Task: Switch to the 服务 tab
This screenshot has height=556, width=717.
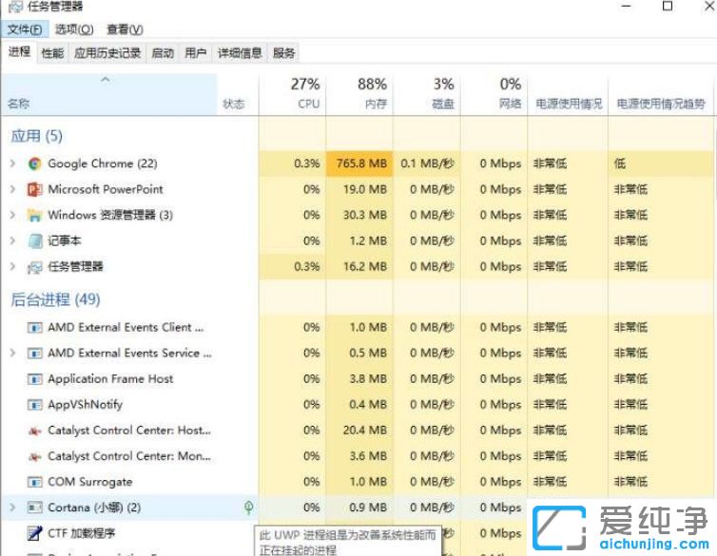Action: point(283,53)
